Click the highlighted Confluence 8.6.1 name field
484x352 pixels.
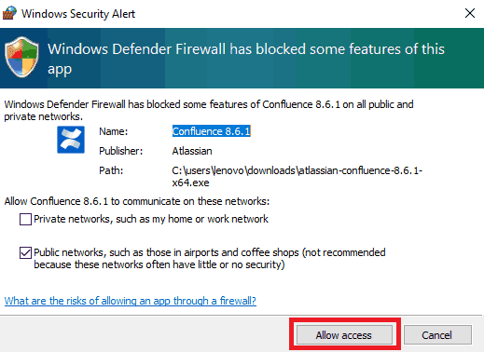[x=212, y=131]
